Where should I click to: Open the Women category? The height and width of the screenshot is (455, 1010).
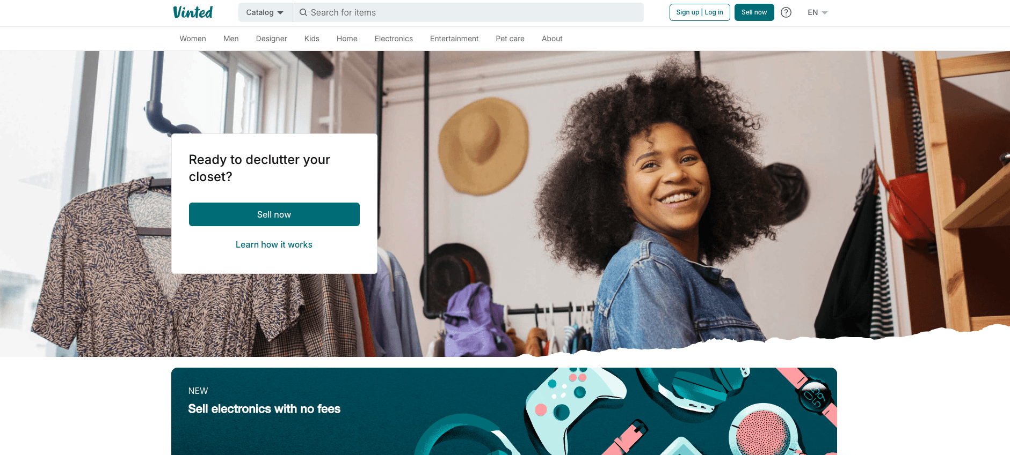(193, 39)
